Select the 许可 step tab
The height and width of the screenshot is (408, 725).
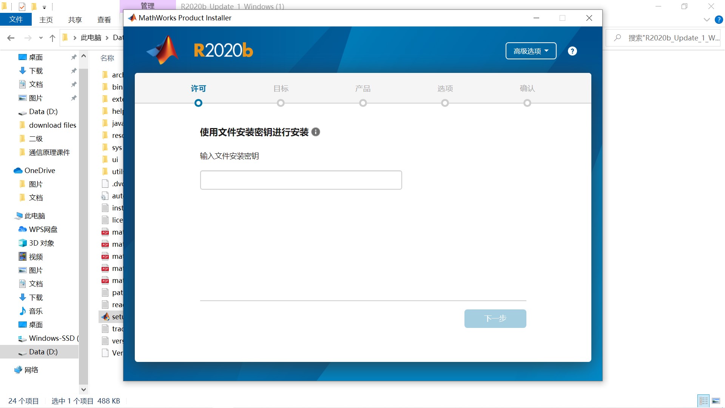[198, 88]
